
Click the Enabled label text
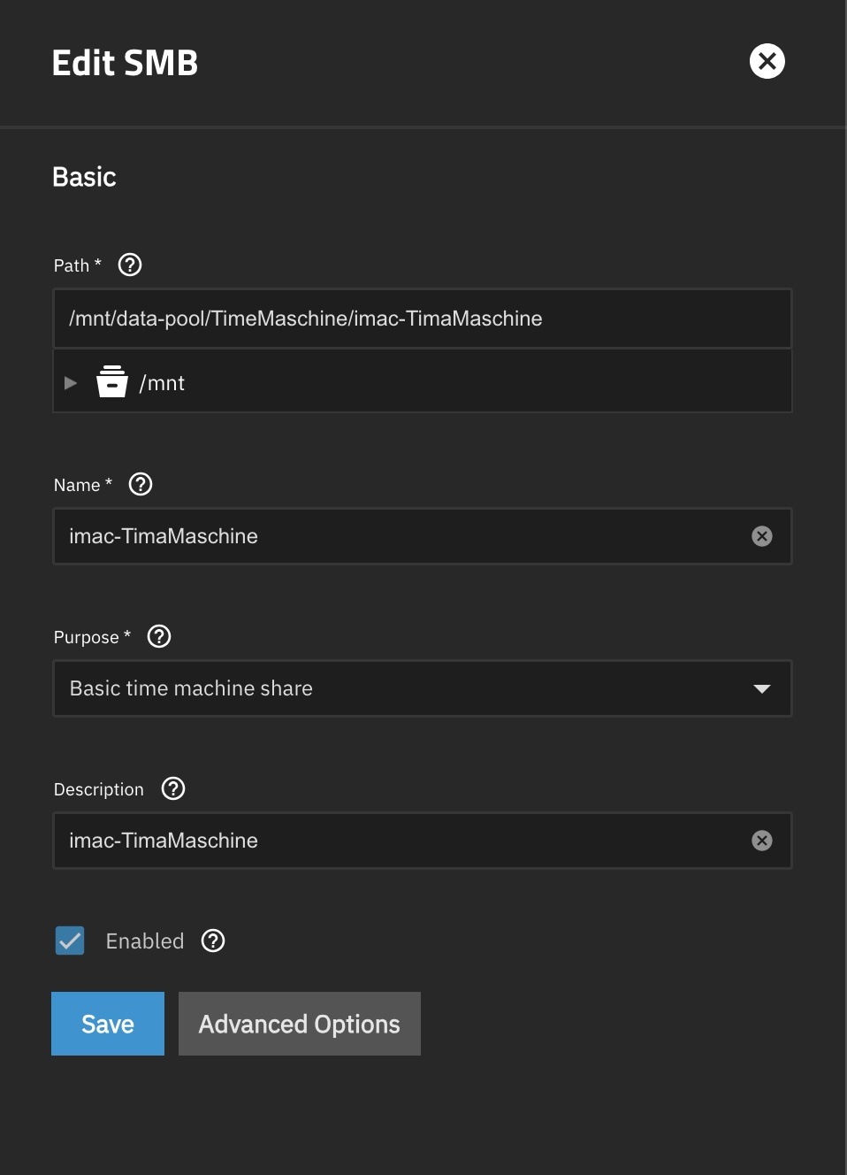point(145,941)
